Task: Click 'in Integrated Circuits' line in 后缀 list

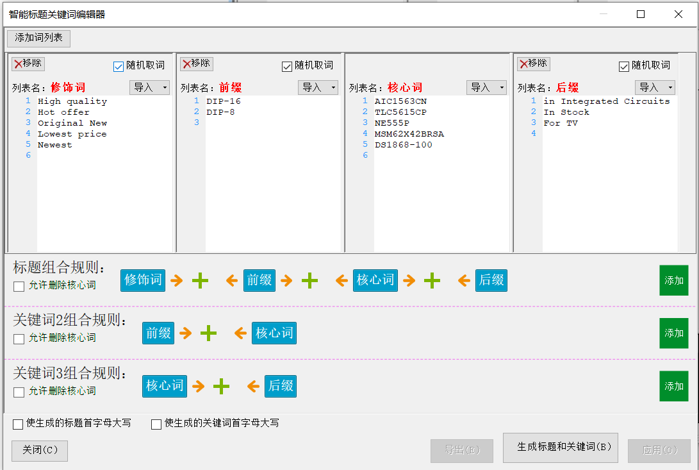Action: 606,101
